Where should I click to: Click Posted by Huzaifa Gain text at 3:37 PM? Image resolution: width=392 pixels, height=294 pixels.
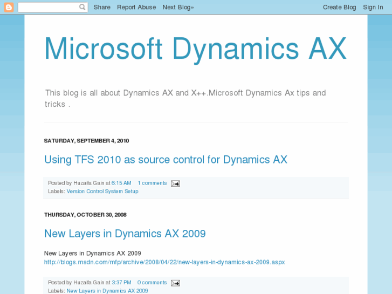coord(79,283)
